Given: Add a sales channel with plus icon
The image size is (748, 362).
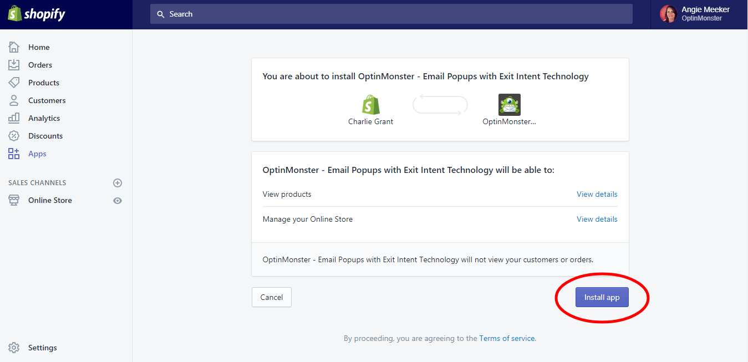Looking at the screenshot, I should pyautogui.click(x=118, y=183).
